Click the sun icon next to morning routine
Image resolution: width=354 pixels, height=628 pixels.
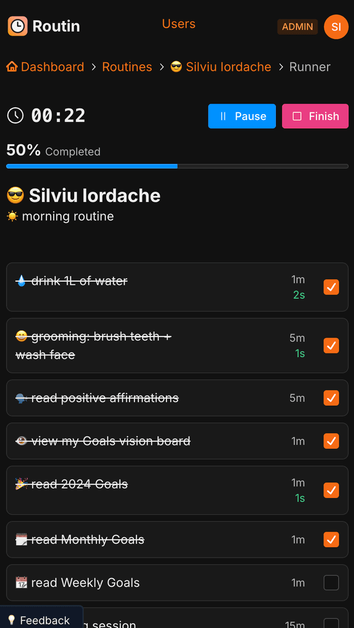click(x=12, y=217)
